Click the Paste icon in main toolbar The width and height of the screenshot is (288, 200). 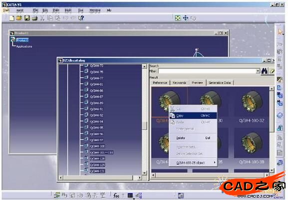(x=58, y=18)
